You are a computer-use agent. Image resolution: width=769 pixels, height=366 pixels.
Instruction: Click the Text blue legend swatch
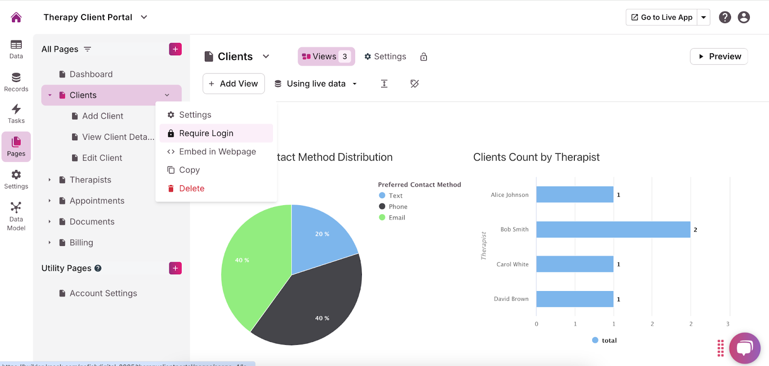[x=382, y=195]
